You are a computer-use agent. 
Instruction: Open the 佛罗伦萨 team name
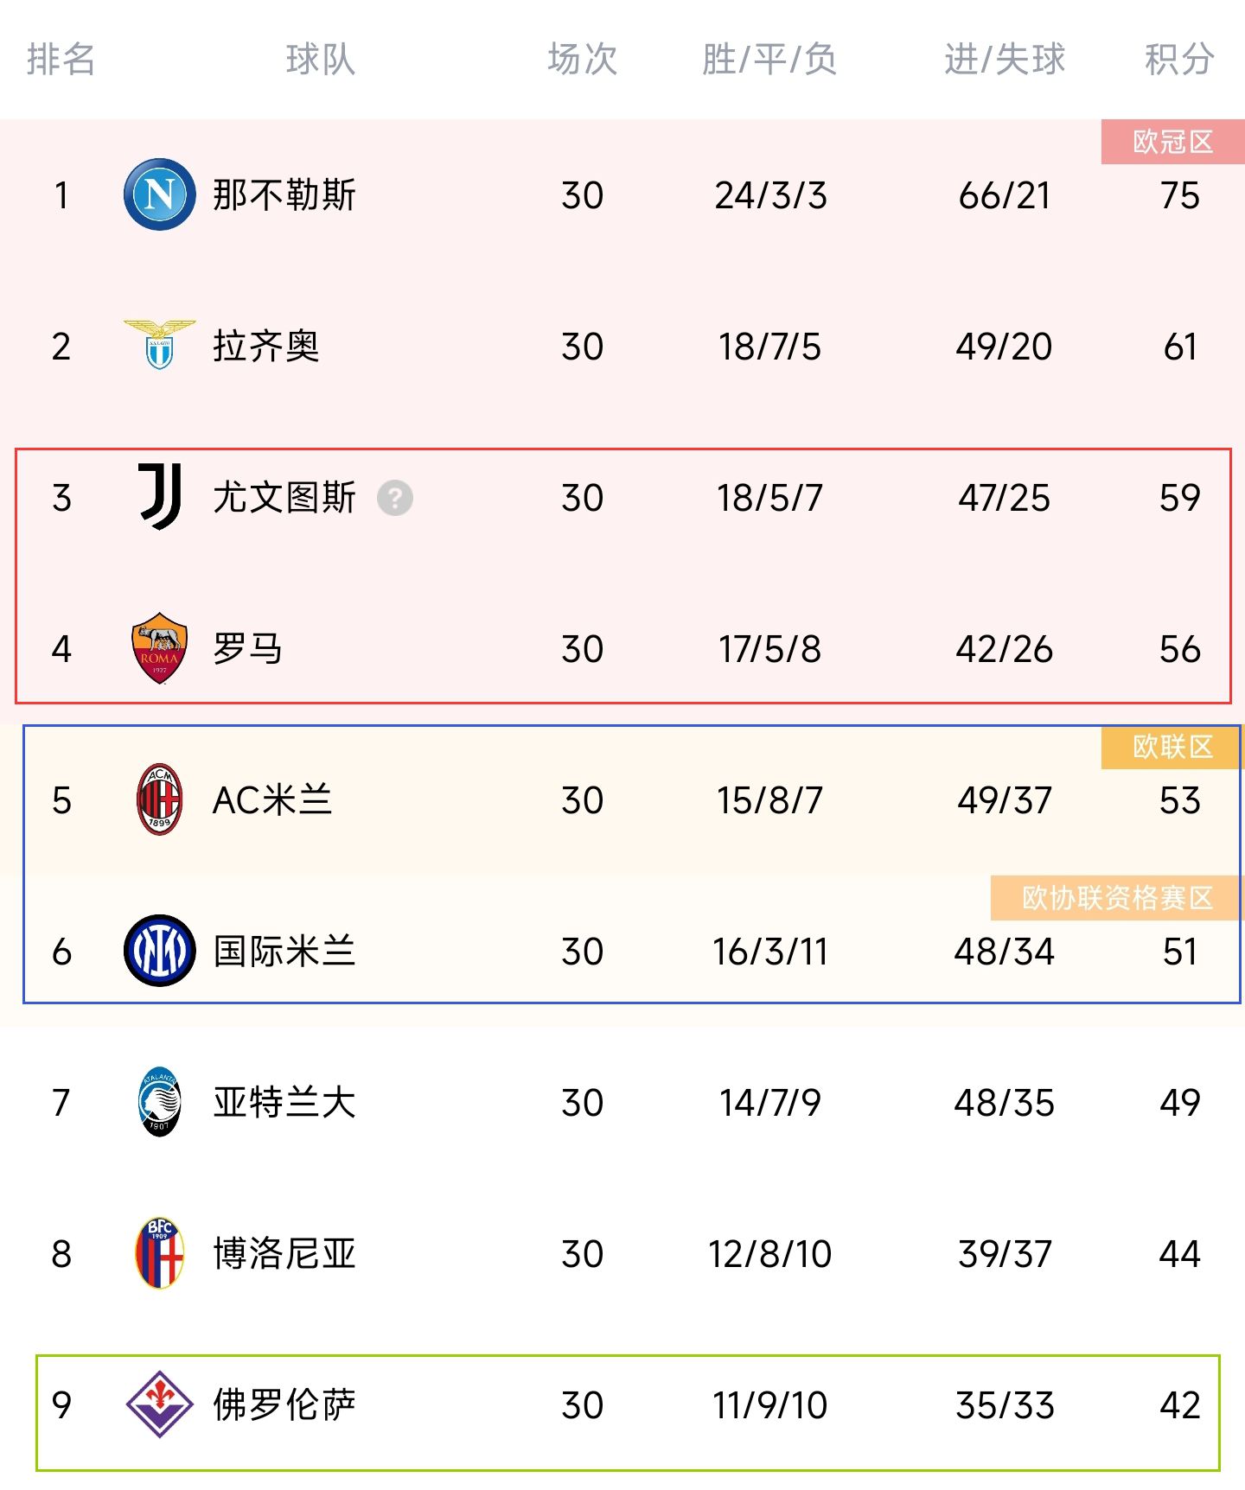(284, 1404)
